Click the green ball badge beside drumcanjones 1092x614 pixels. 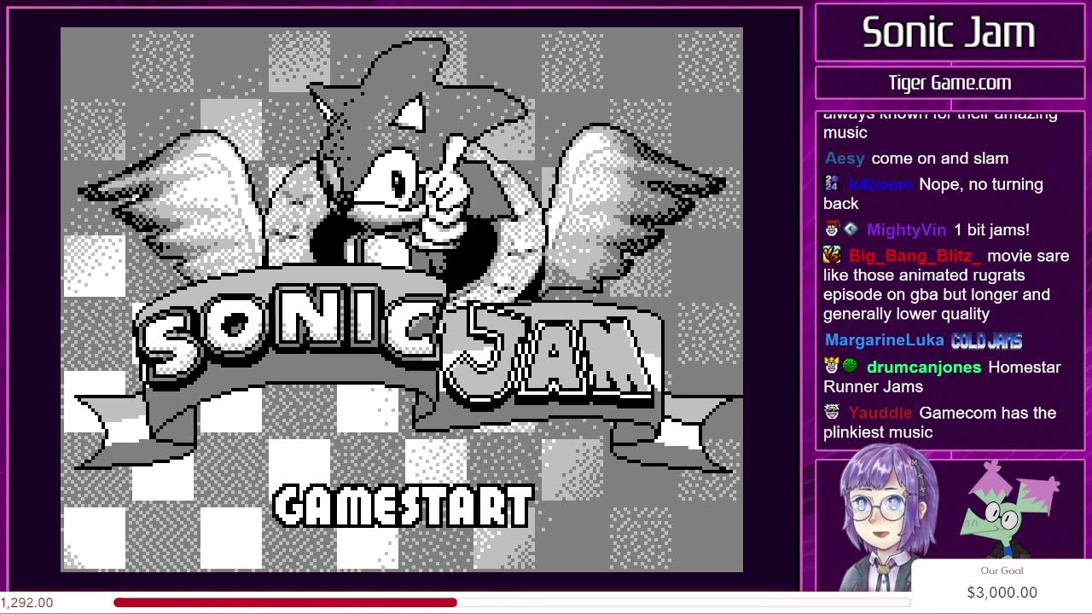851,367
